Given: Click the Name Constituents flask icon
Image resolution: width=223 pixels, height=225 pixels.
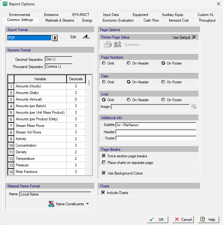Looking at the screenshot, I should (51, 204).
